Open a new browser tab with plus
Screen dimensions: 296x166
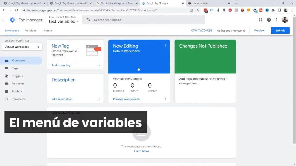(236, 3)
